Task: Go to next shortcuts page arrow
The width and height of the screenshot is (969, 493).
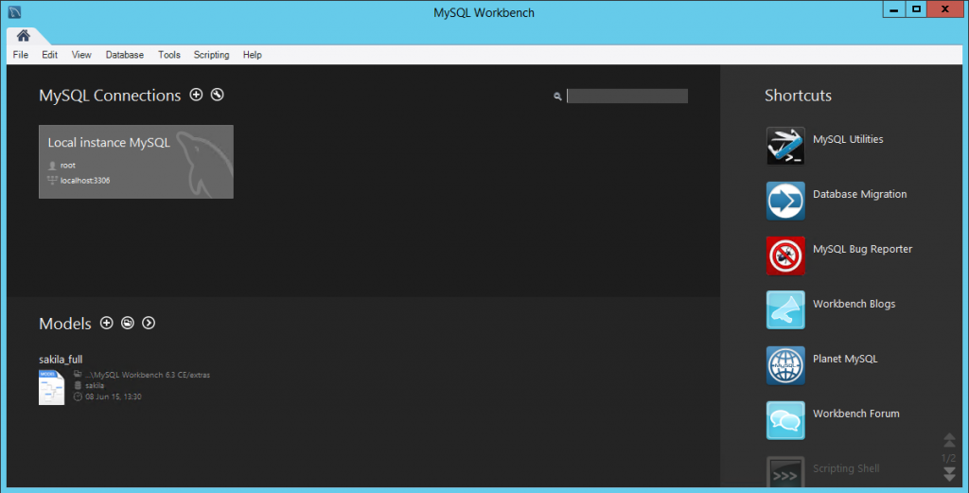Action: 949,474
